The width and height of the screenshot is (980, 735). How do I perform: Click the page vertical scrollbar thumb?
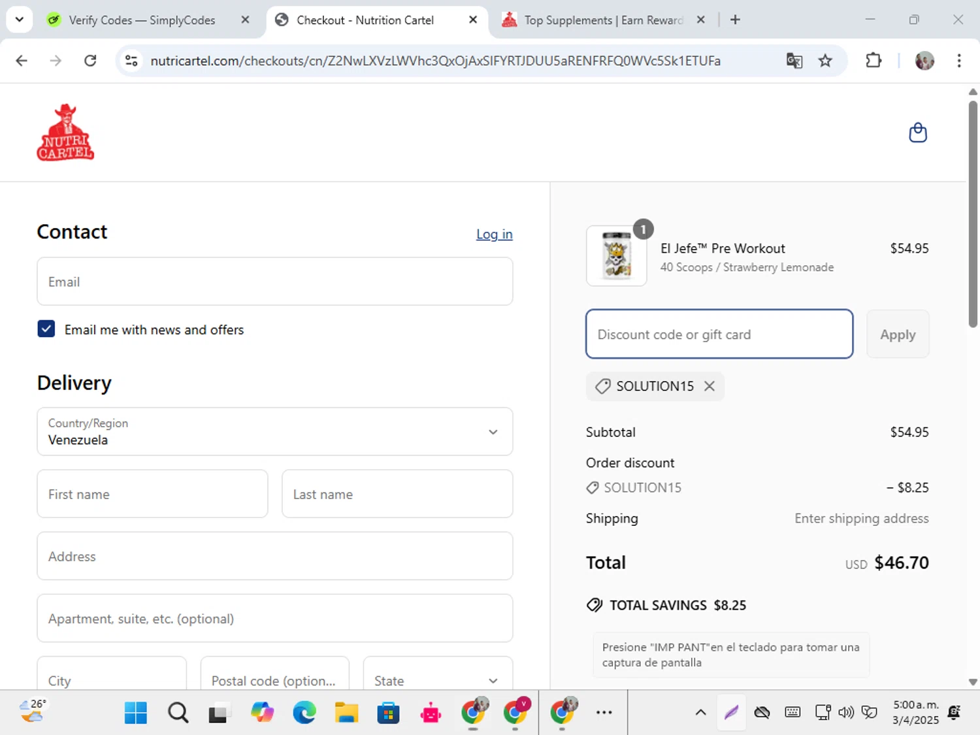(x=973, y=214)
